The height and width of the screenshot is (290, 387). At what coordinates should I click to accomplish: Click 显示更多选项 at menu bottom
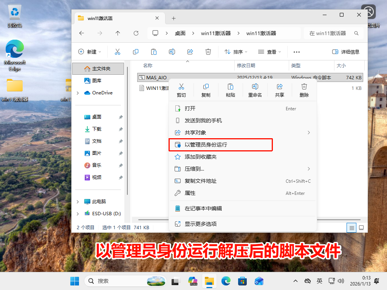coord(200,224)
